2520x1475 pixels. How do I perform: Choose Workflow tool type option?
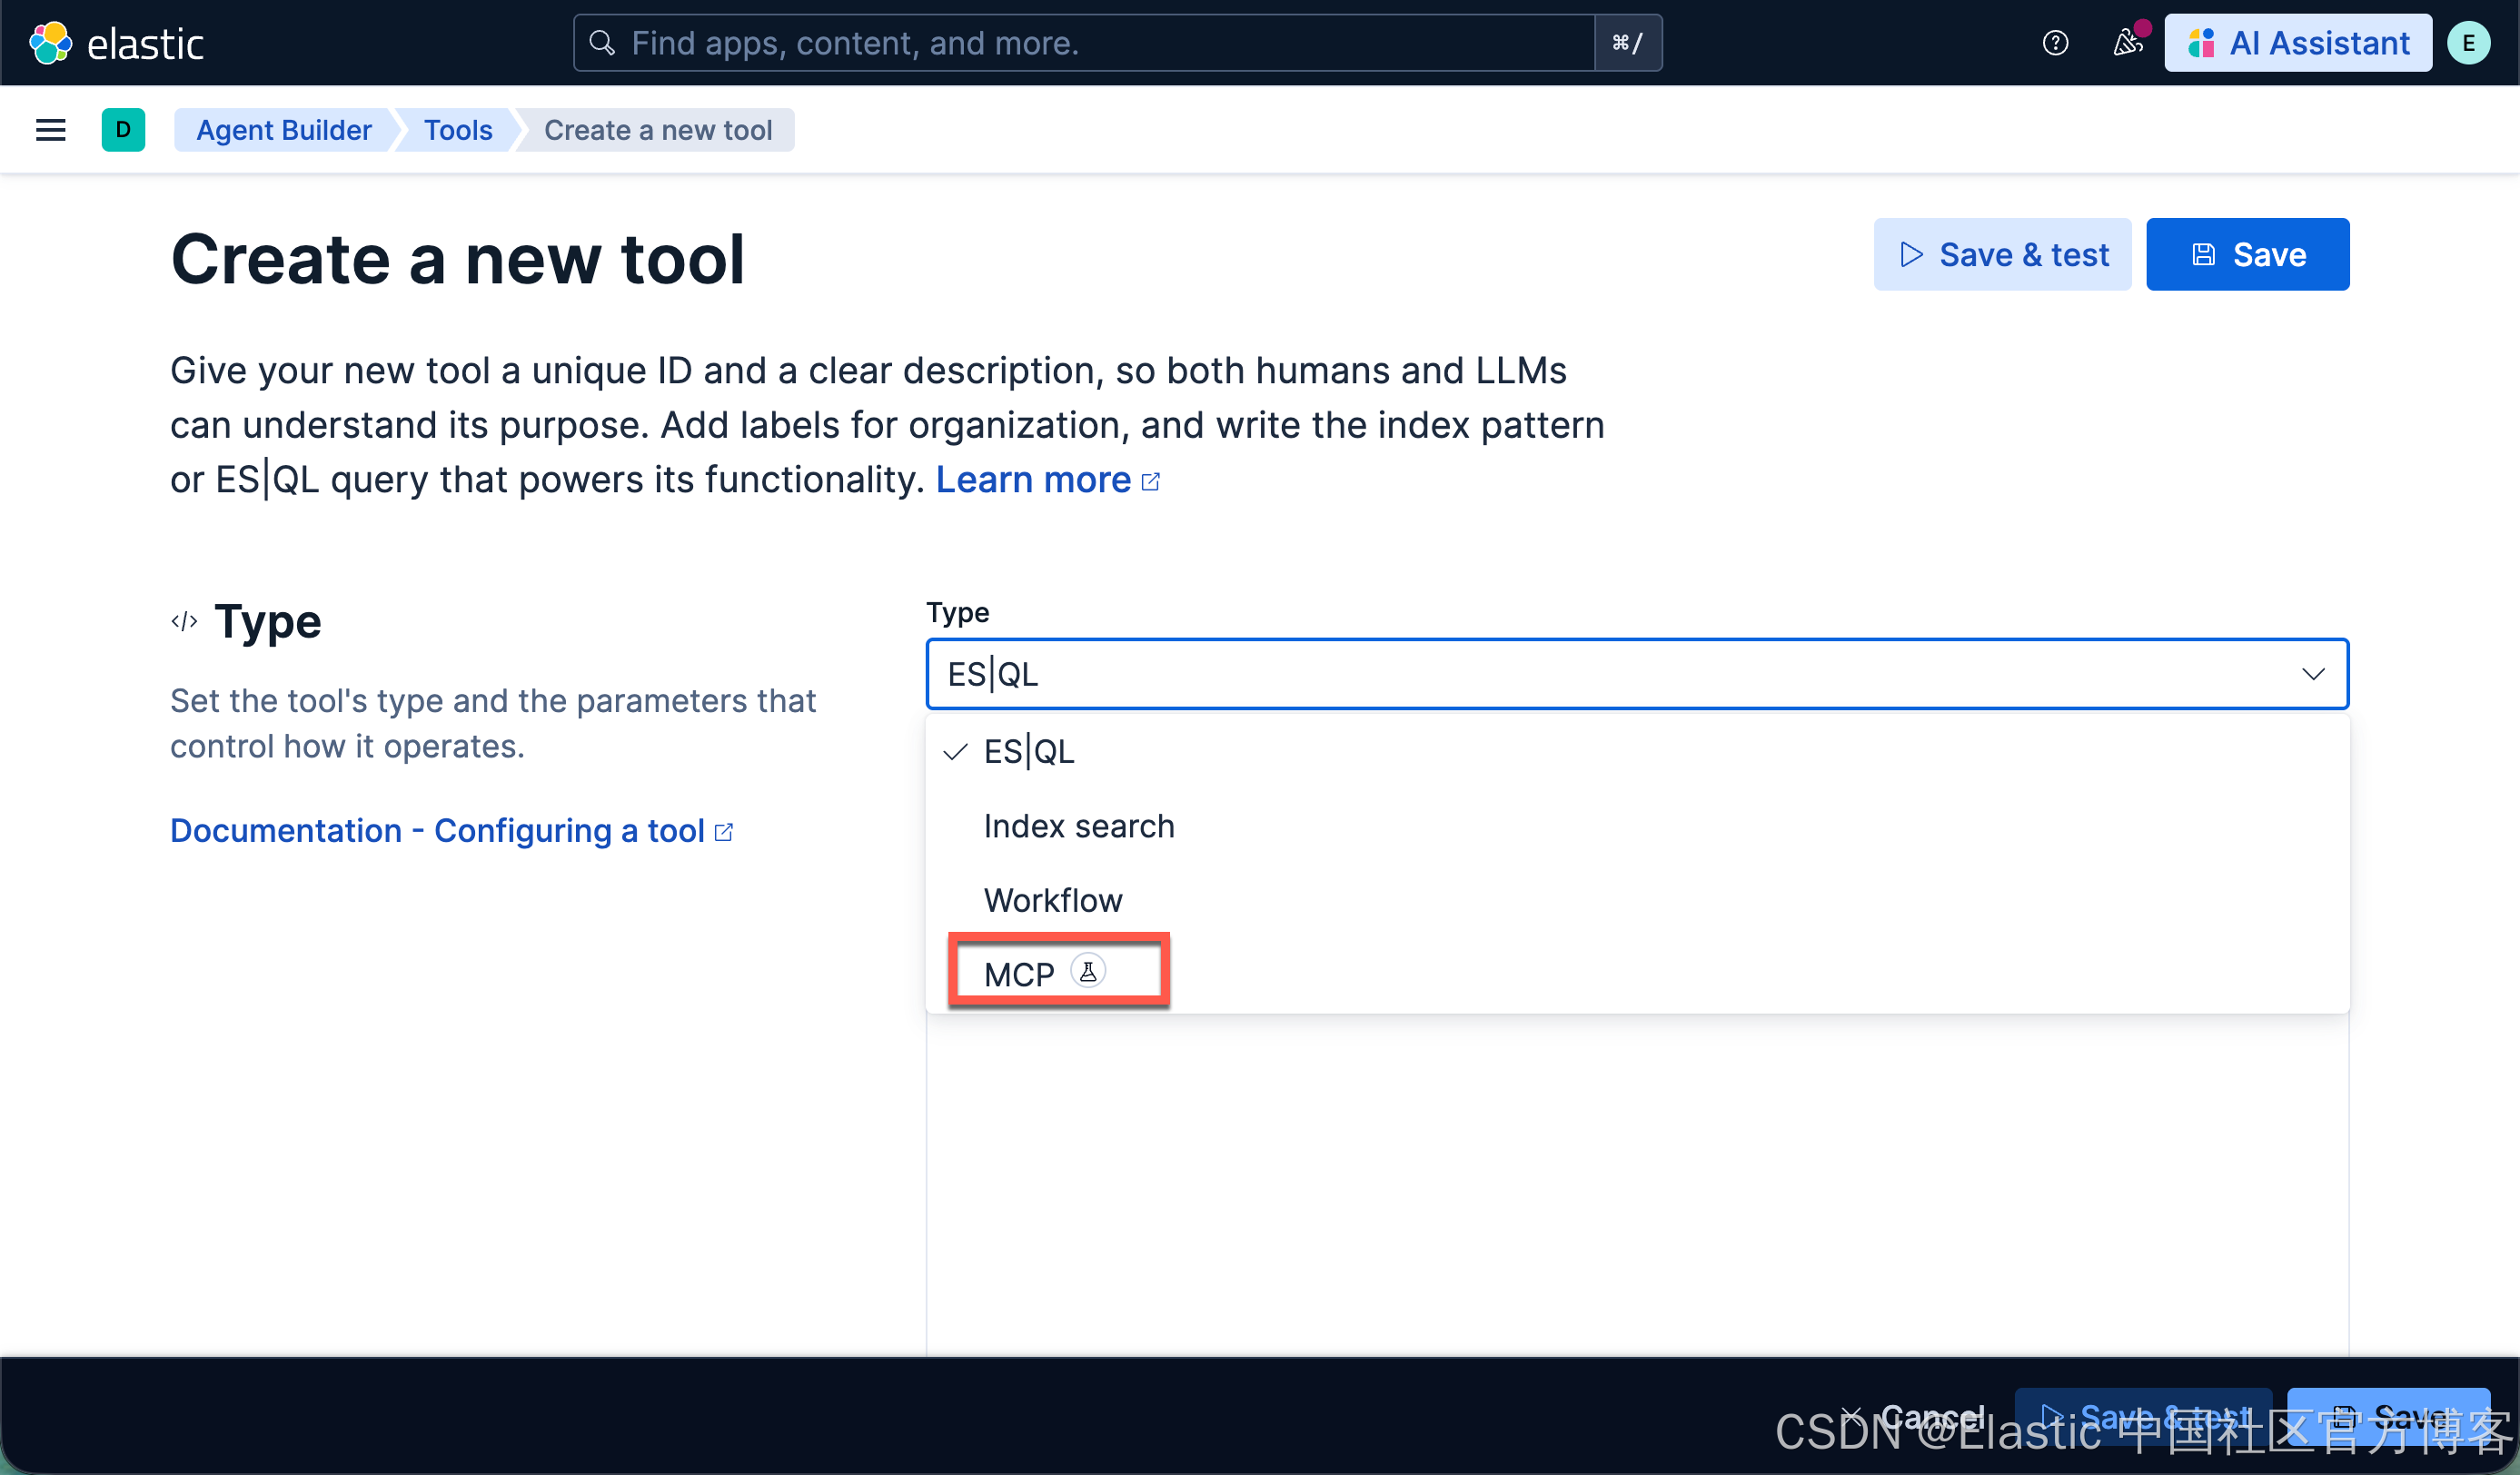(x=1052, y=900)
